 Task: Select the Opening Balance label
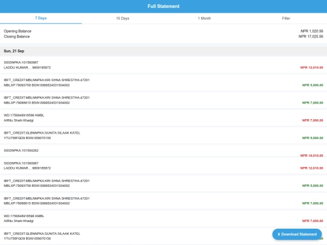(x=18, y=31)
